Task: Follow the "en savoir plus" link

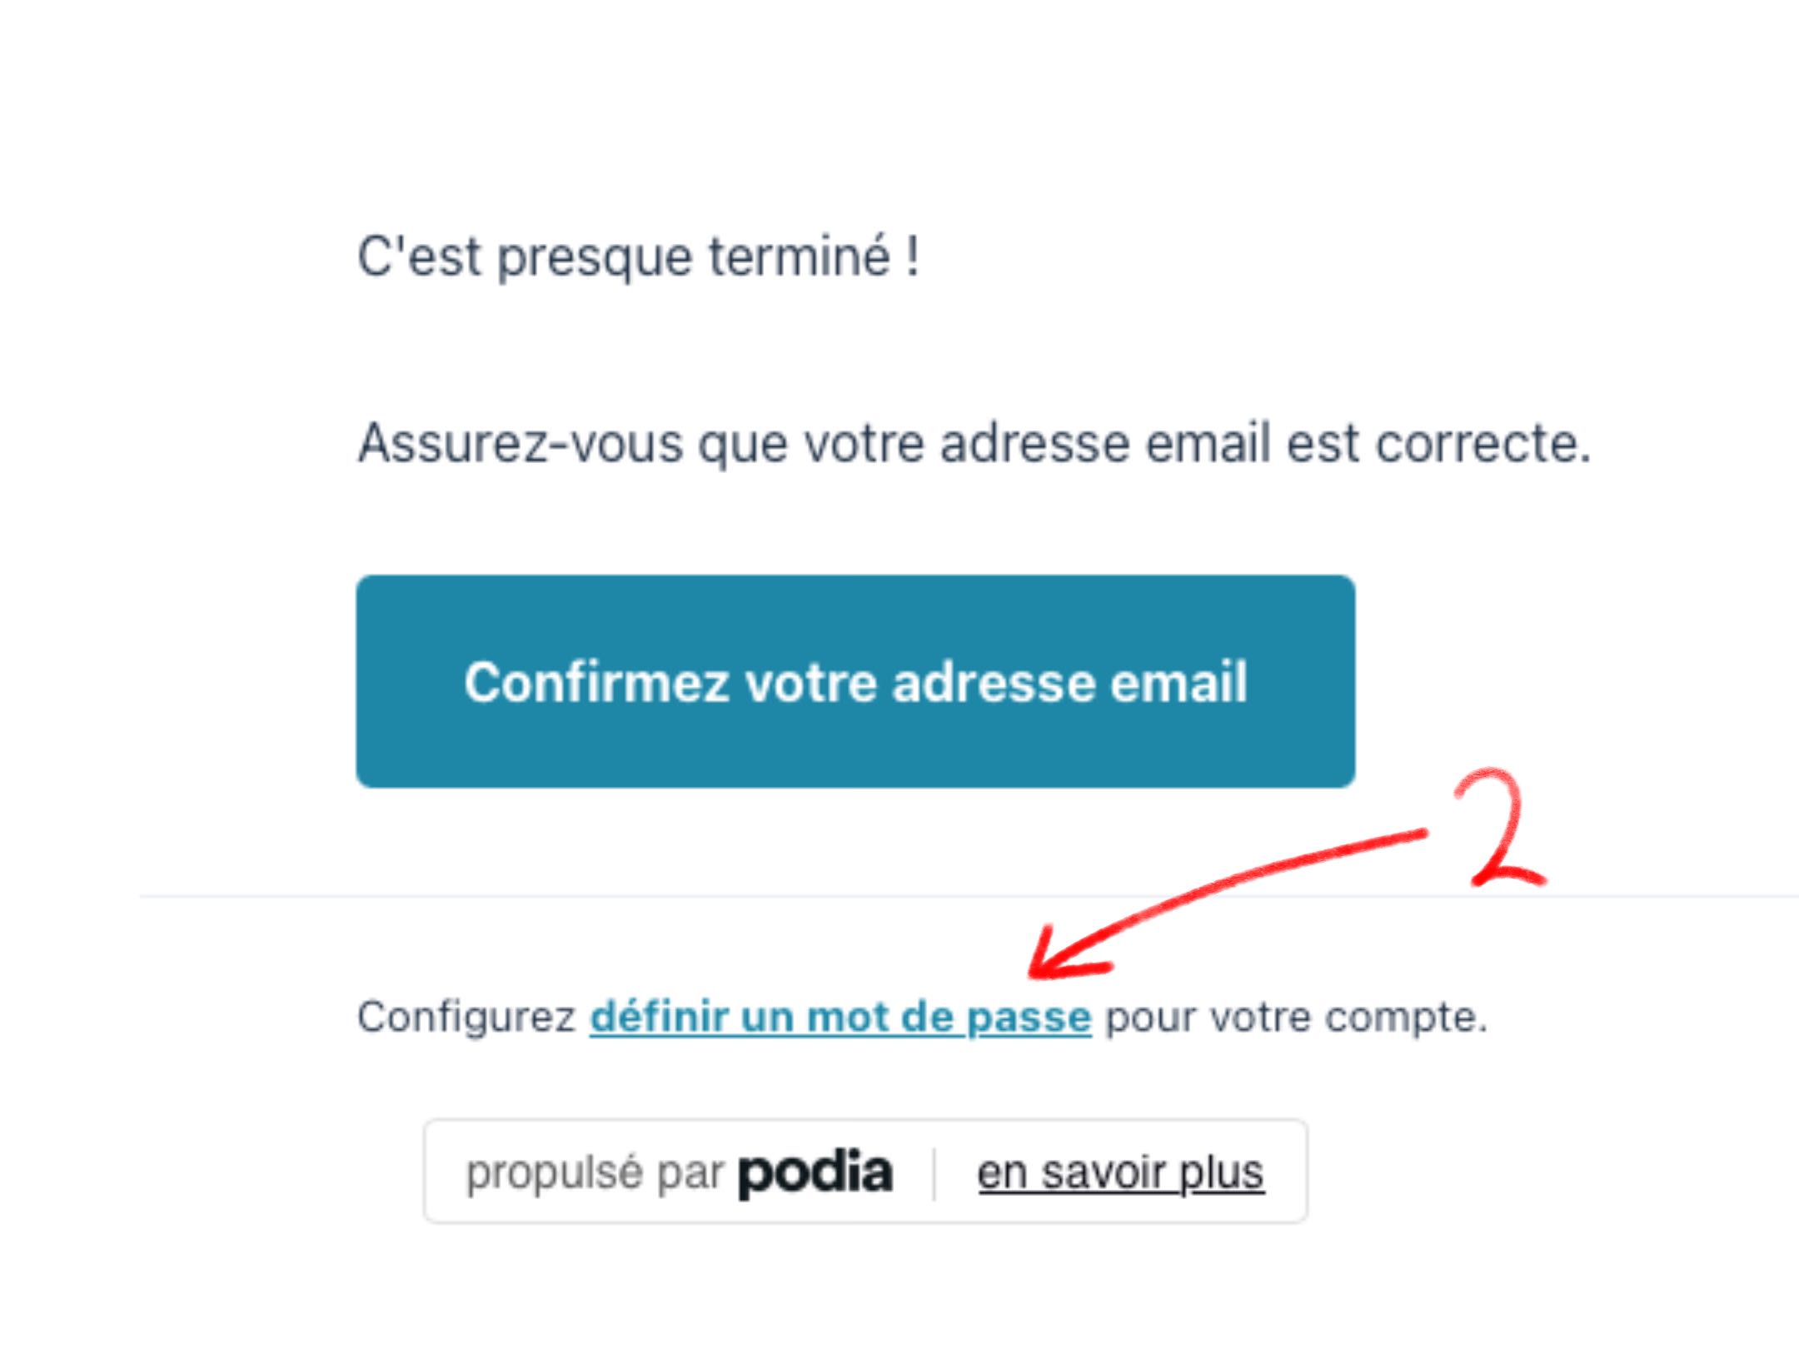Action: [x=1120, y=1172]
